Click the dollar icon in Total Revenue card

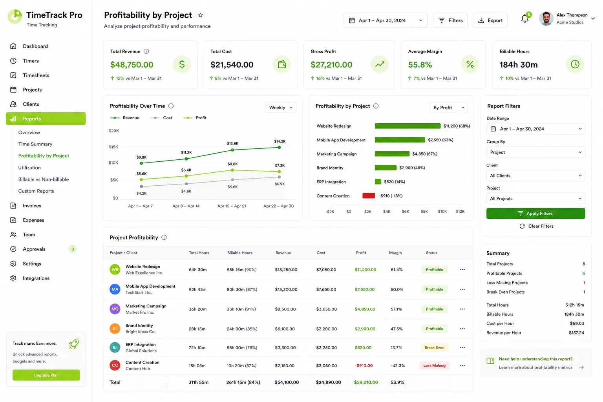pyautogui.click(x=182, y=64)
